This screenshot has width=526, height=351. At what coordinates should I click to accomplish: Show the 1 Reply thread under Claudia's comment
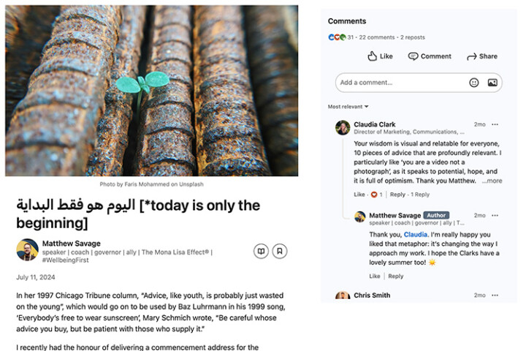point(420,195)
